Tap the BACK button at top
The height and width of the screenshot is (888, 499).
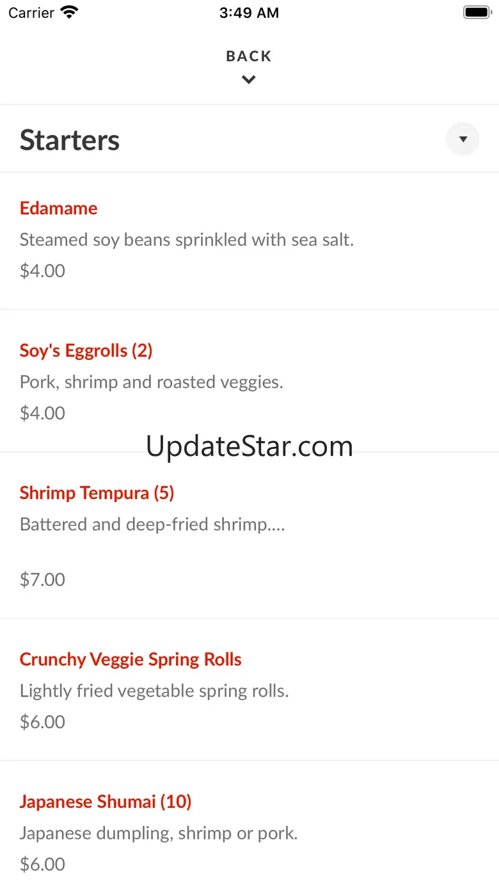pos(249,56)
